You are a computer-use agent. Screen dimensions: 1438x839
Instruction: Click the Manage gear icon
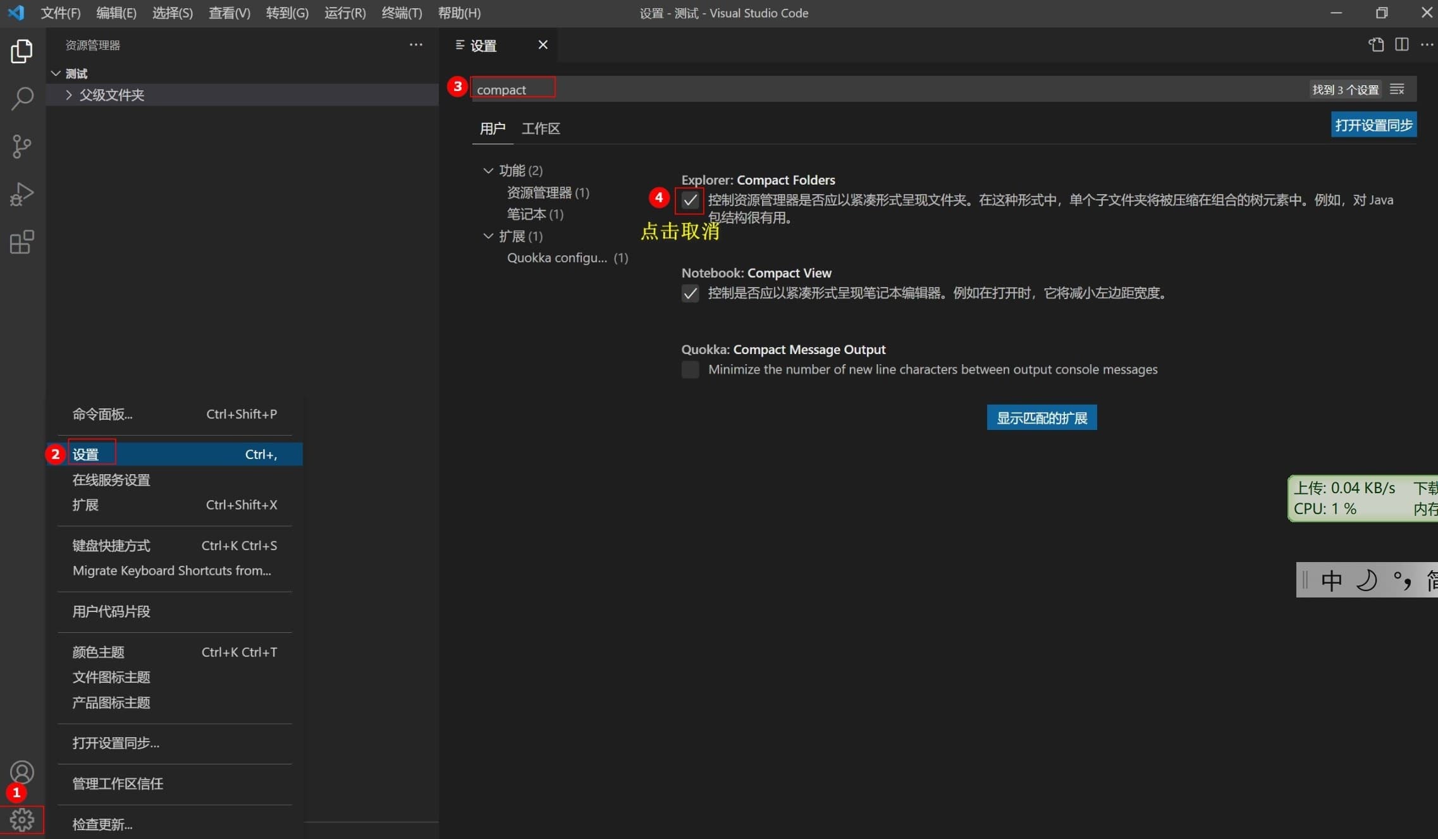click(x=22, y=820)
